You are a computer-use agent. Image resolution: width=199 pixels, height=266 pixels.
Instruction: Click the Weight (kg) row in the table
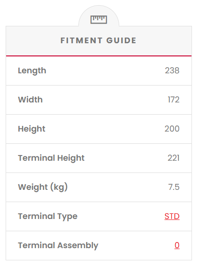click(x=99, y=188)
